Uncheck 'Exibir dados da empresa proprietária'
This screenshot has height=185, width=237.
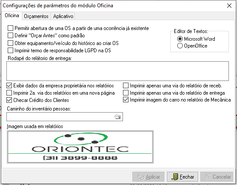pyautogui.click(x=9, y=86)
